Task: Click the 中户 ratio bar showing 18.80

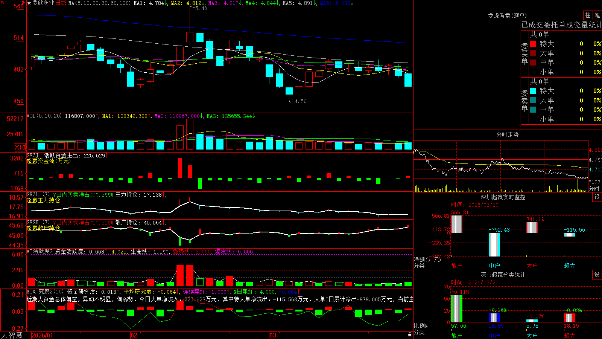Action: click(494, 318)
